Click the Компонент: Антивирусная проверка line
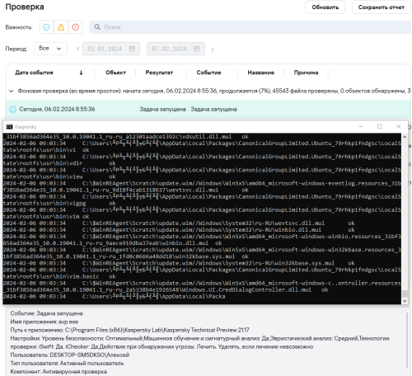This screenshot has width=412, height=376. pos(59,372)
